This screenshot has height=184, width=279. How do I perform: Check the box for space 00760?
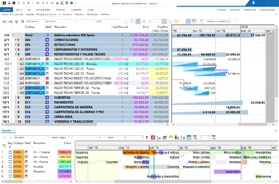[x=10, y=162]
